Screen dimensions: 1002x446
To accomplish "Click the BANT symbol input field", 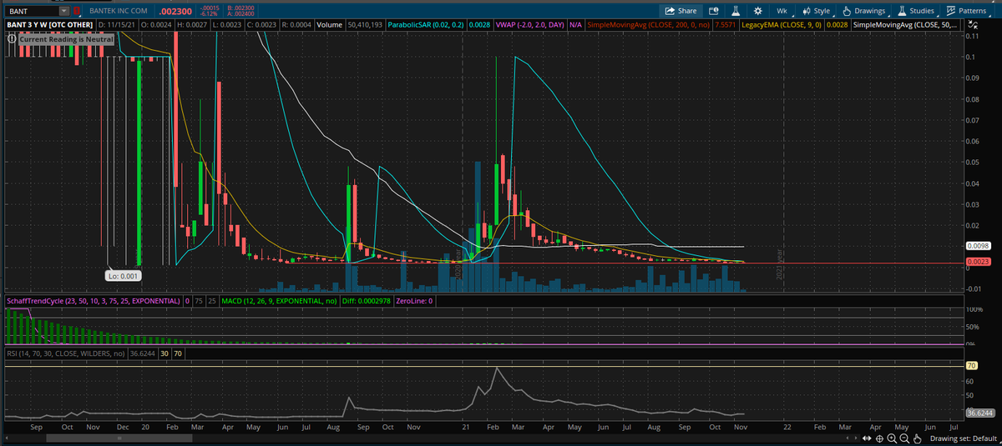I will [x=33, y=12].
